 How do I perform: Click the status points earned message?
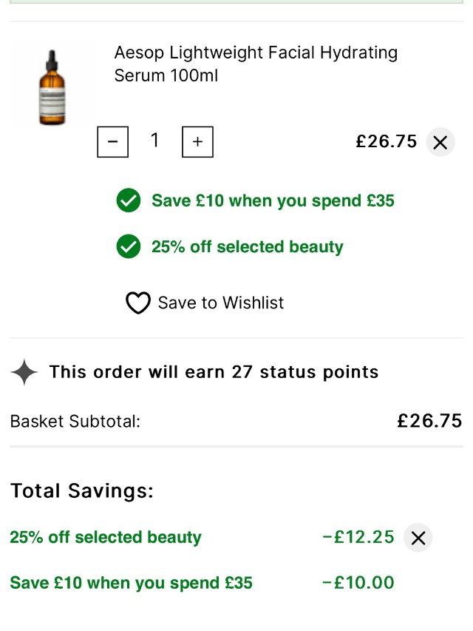tap(214, 372)
